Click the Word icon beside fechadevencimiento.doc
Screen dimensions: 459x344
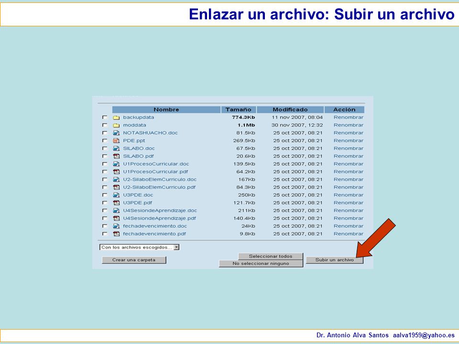[116, 226]
